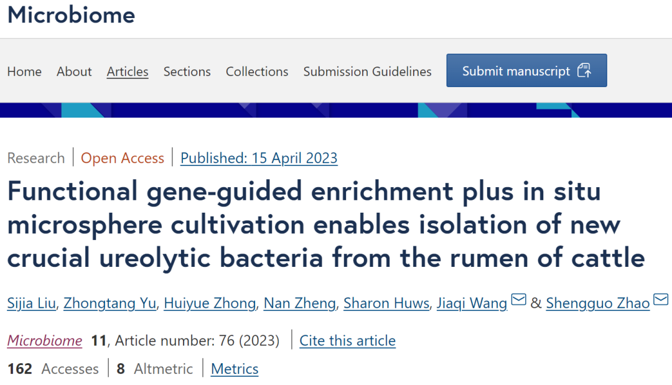Click the Microbiome journal logo

click(70, 16)
